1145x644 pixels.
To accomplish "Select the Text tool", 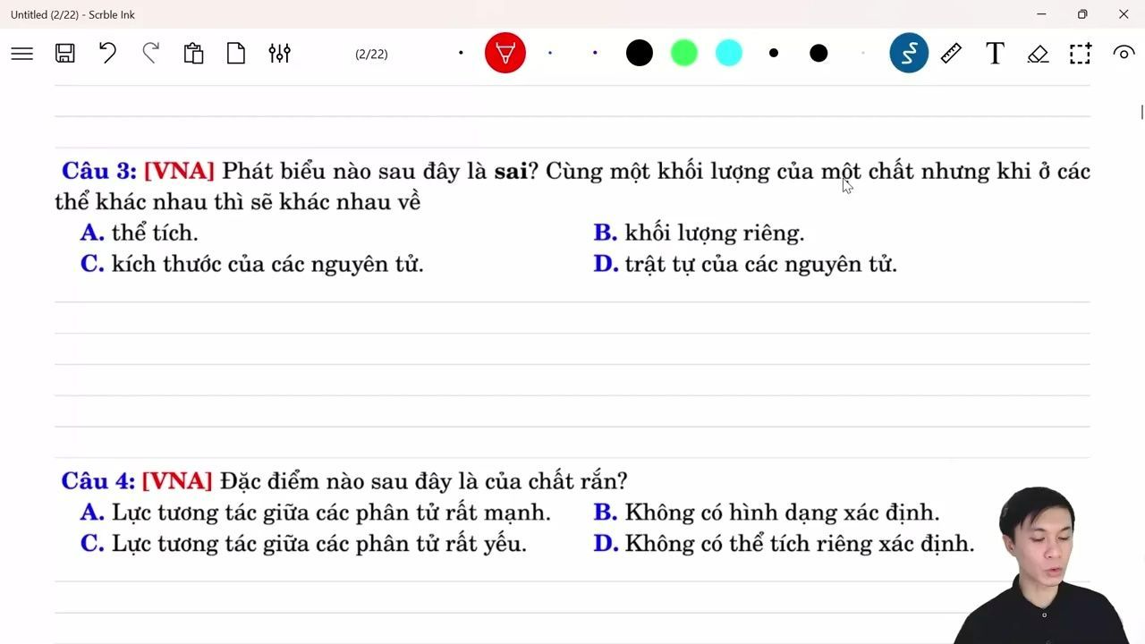I will pyautogui.click(x=995, y=54).
